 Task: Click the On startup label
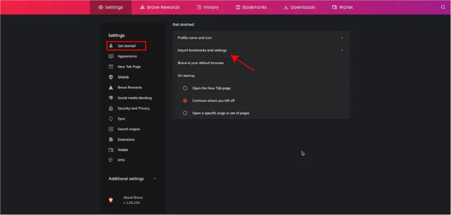coord(186,76)
